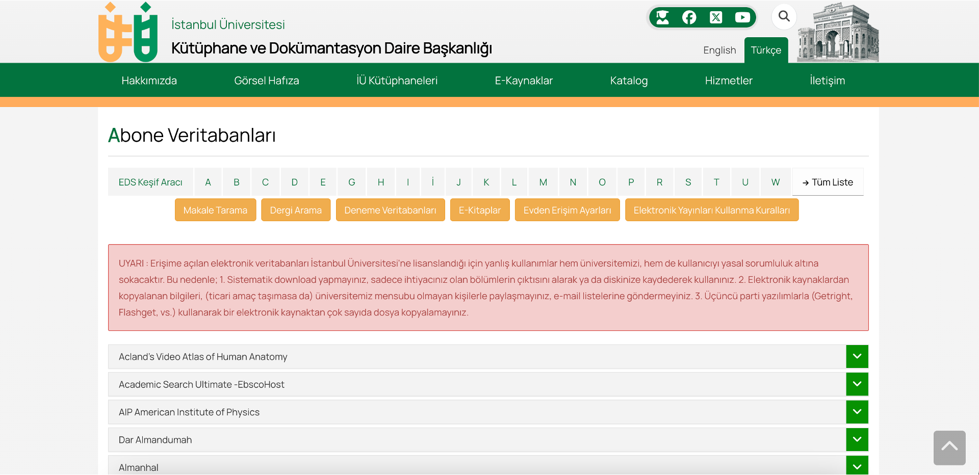The image size is (979, 475).
Task: Show the Tüm Liste full list
Action: [x=828, y=182]
